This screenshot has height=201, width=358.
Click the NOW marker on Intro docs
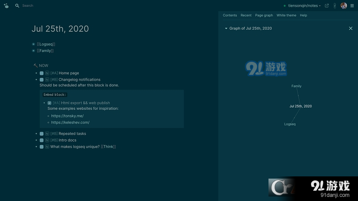point(47,140)
